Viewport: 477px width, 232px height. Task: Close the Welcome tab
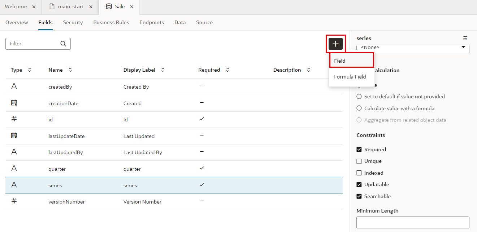pos(34,7)
